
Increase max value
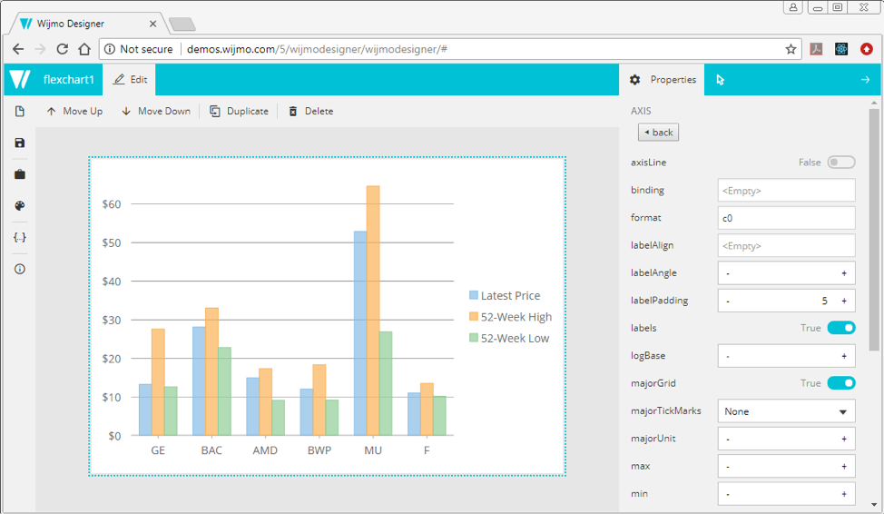pos(844,467)
